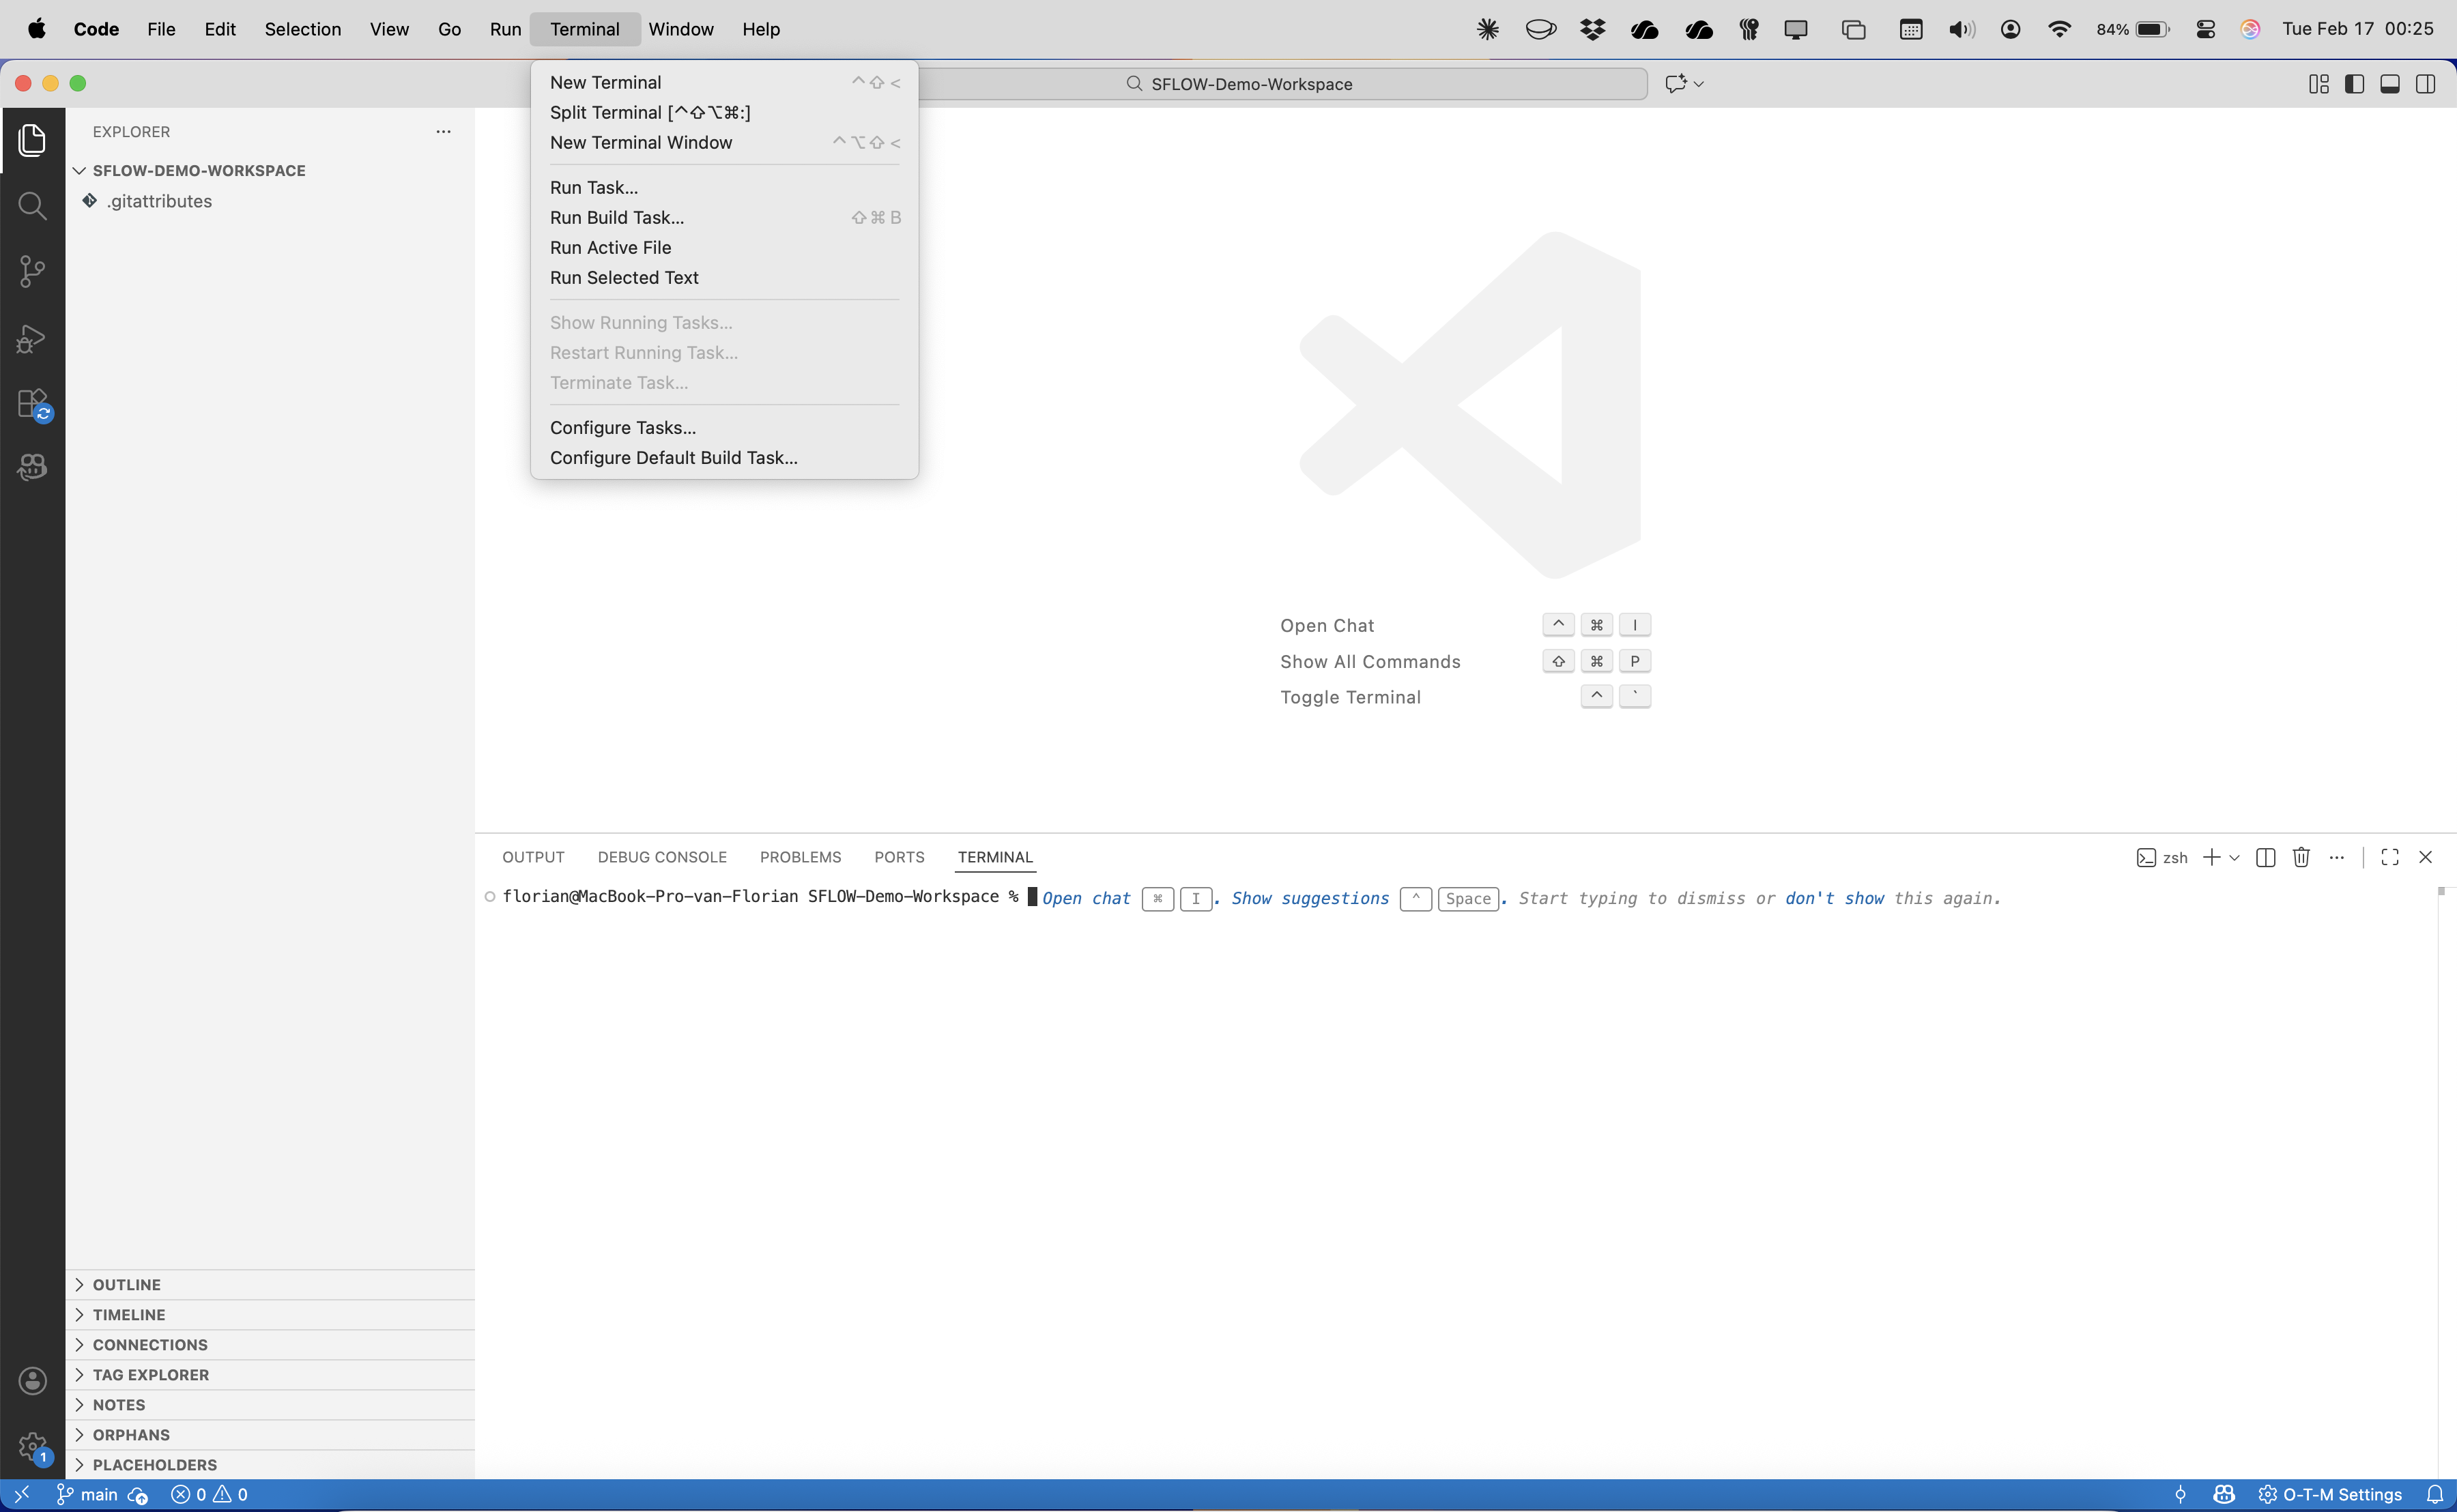Add a new terminal with the plus icon
This screenshot has height=1512, width=2457.
click(2211, 857)
